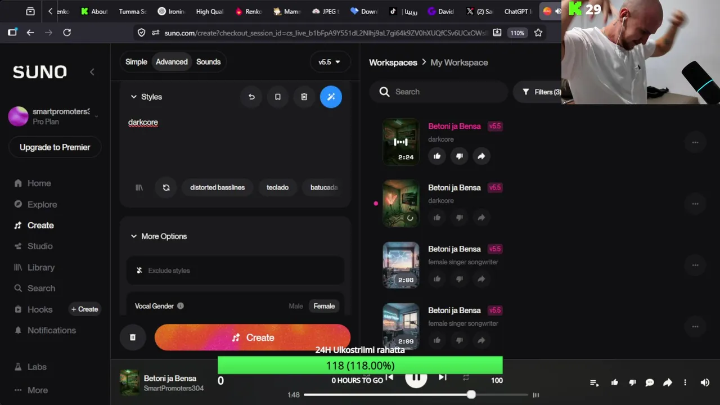Share the playing Betoni ja Bensa darkcore song

coord(481,156)
